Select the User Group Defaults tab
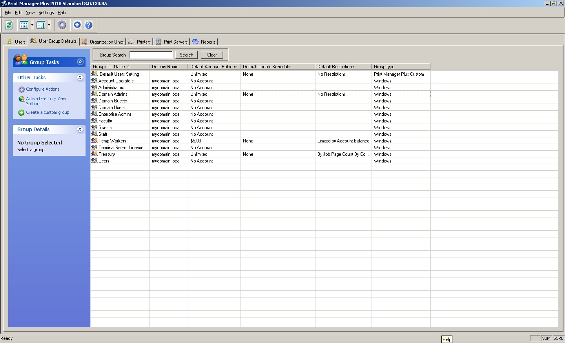The image size is (565, 343). click(53, 41)
